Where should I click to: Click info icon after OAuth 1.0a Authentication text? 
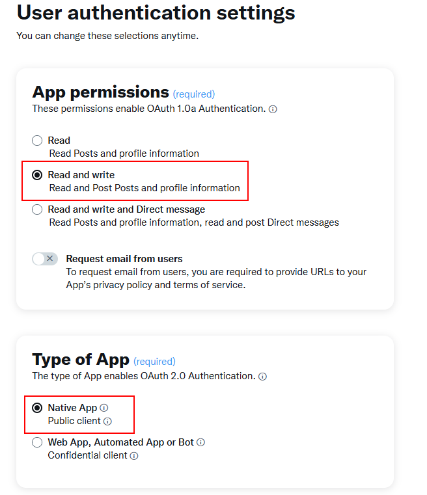pyautogui.click(x=273, y=109)
